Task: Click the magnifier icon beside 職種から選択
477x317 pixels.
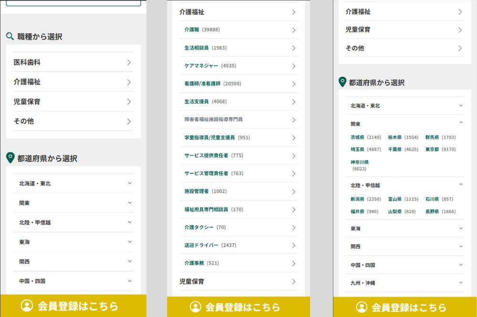Action: pos(10,36)
